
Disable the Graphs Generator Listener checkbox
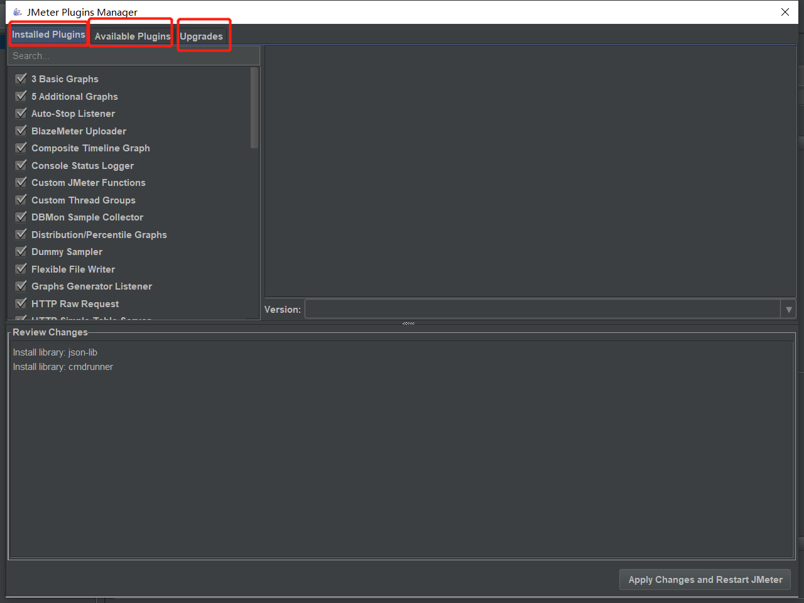[x=21, y=286]
